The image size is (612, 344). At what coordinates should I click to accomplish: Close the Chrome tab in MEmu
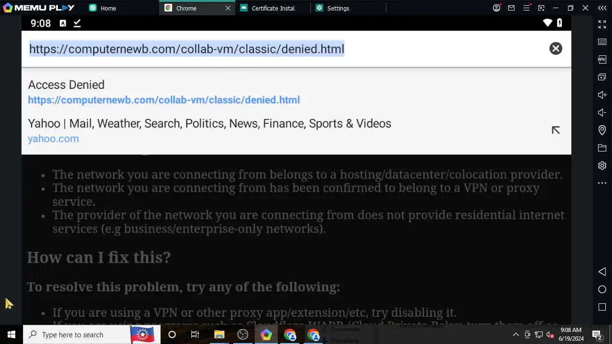228,8
